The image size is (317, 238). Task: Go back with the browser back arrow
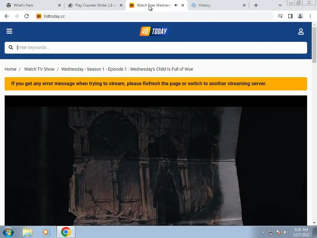[7, 16]
